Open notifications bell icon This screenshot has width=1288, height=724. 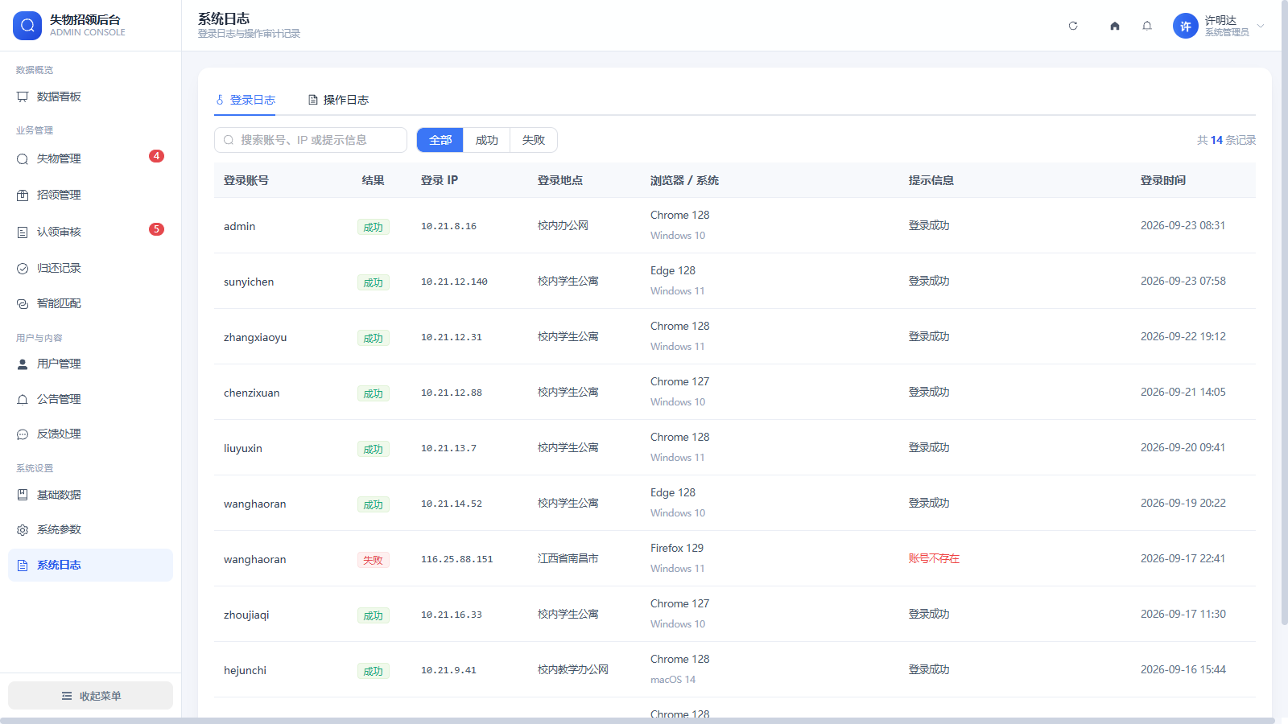[x=1147, y=26]
